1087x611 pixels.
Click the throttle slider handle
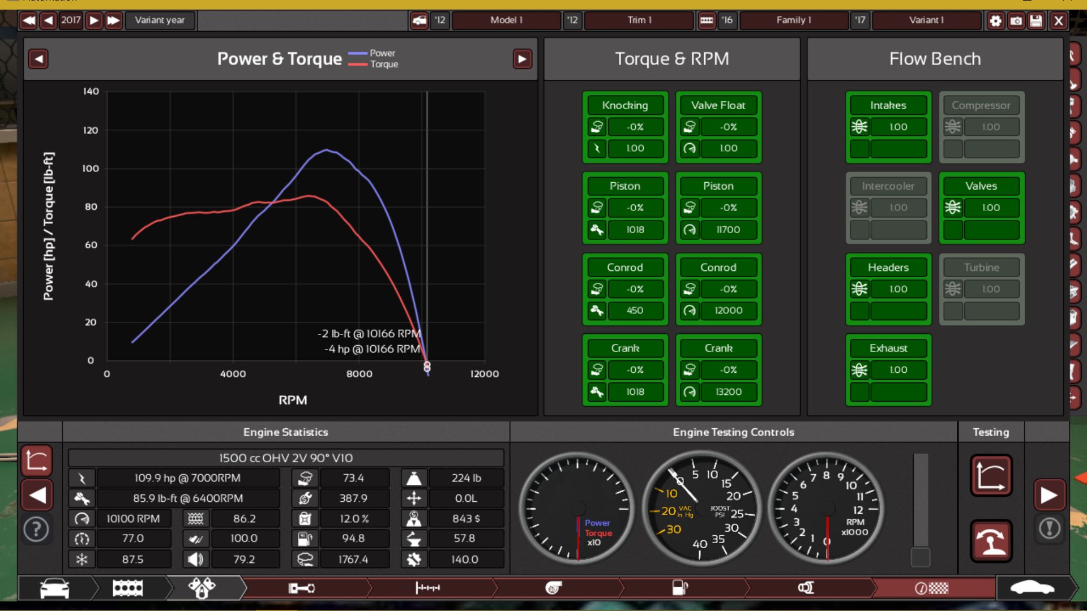[921, 556]
